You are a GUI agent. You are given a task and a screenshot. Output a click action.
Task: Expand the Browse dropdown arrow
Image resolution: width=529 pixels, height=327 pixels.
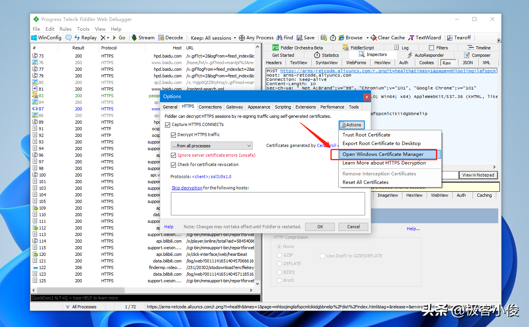click(367, 38)
